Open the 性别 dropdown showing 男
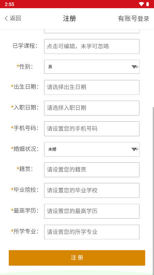The image size is (154, 275). 92,67
